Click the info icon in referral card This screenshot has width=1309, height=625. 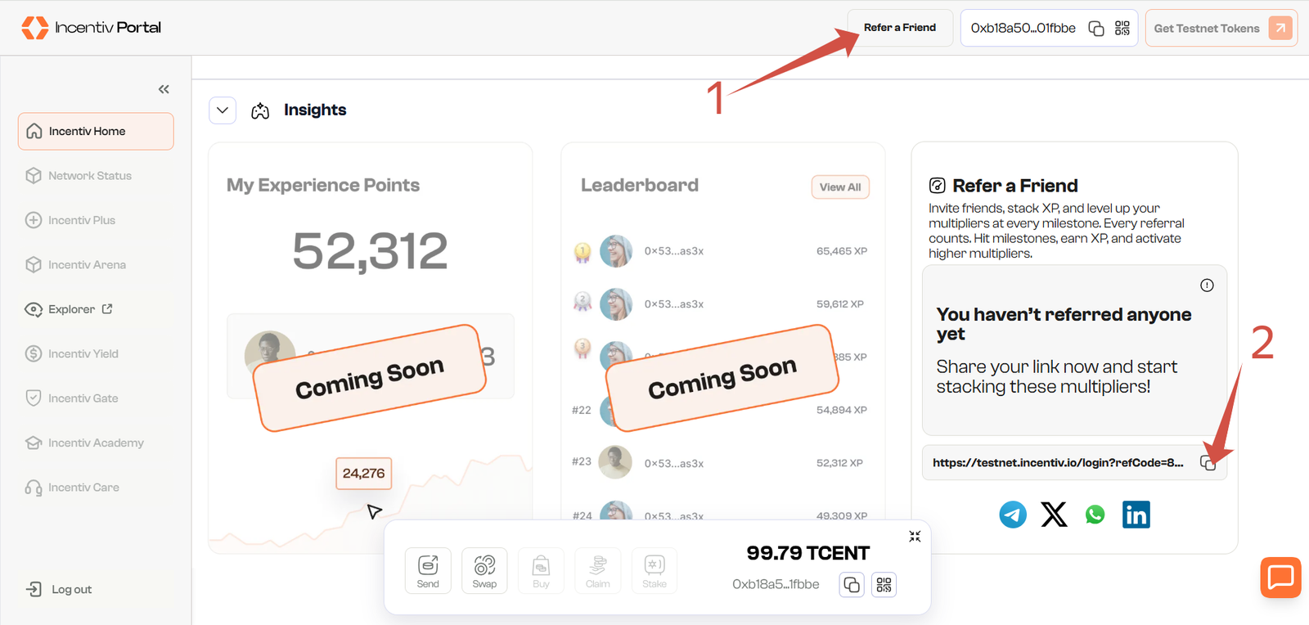pos(1207,286)
